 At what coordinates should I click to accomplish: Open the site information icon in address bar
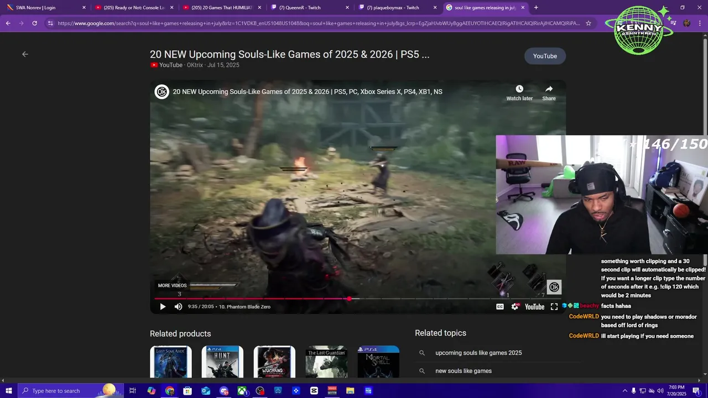click(x=50, y=23)
